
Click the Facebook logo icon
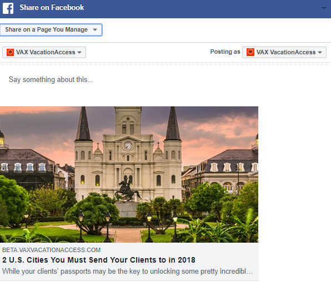click(x=8, y=8)
